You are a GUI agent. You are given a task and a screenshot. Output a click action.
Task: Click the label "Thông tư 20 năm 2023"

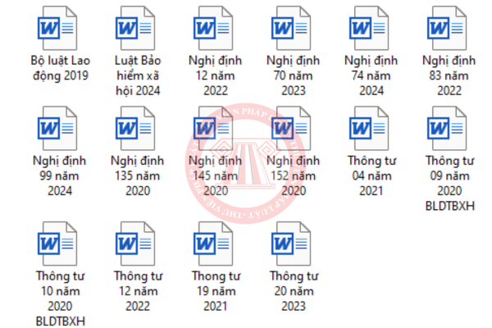(294, 291)
